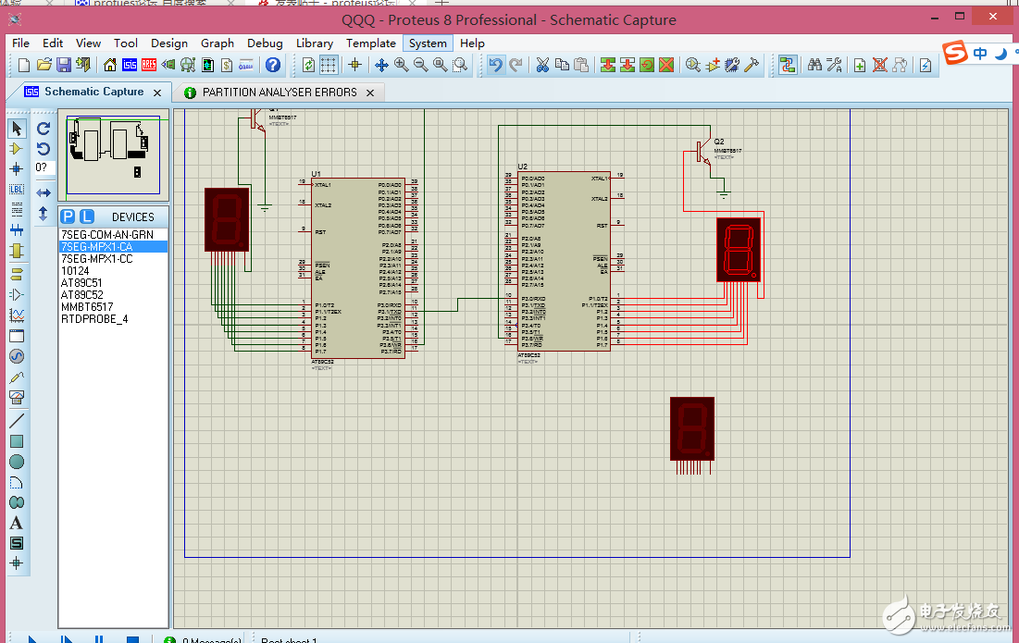Create a new project with the blank page icon
Image resolution: width=1019 pixels, height=643 pixels.
click(x=24, y=65)
